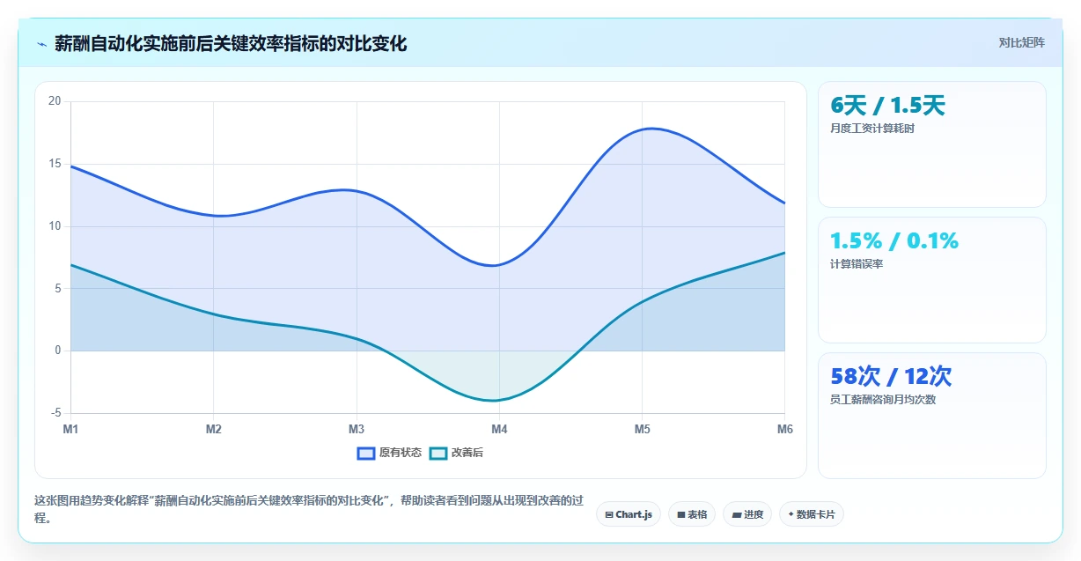The width and height of the screenshot is (1081, 561).
Task: Click the 58次 / 12次 value
Action: coord(891,377)
